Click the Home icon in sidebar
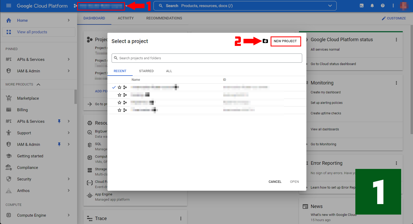This screenshot has height=224, width=413. point(9,20)
